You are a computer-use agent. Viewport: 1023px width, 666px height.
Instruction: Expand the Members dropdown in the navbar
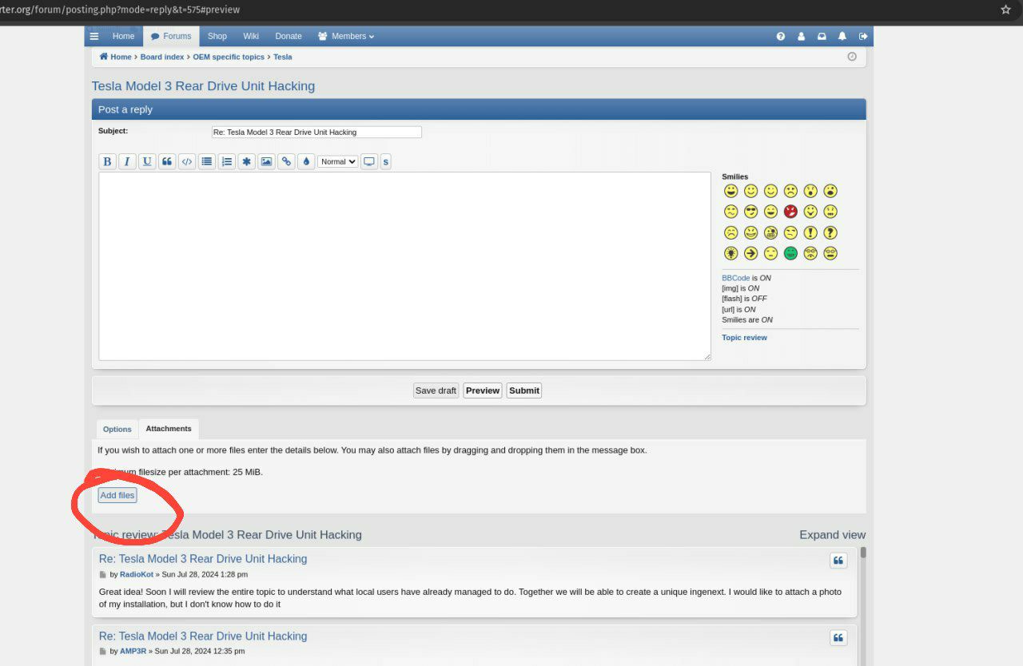tap(346, 36)
